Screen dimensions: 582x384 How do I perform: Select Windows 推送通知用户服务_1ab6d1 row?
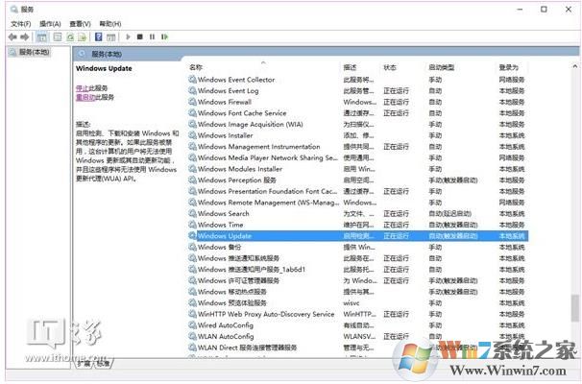point(358,269)
